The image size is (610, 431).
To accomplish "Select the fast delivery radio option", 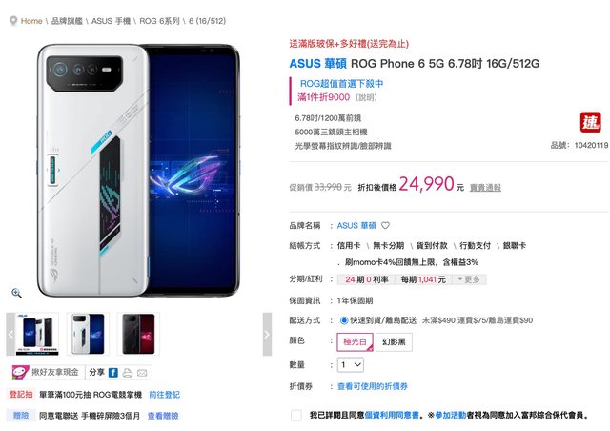I will (x=344, y=320).
